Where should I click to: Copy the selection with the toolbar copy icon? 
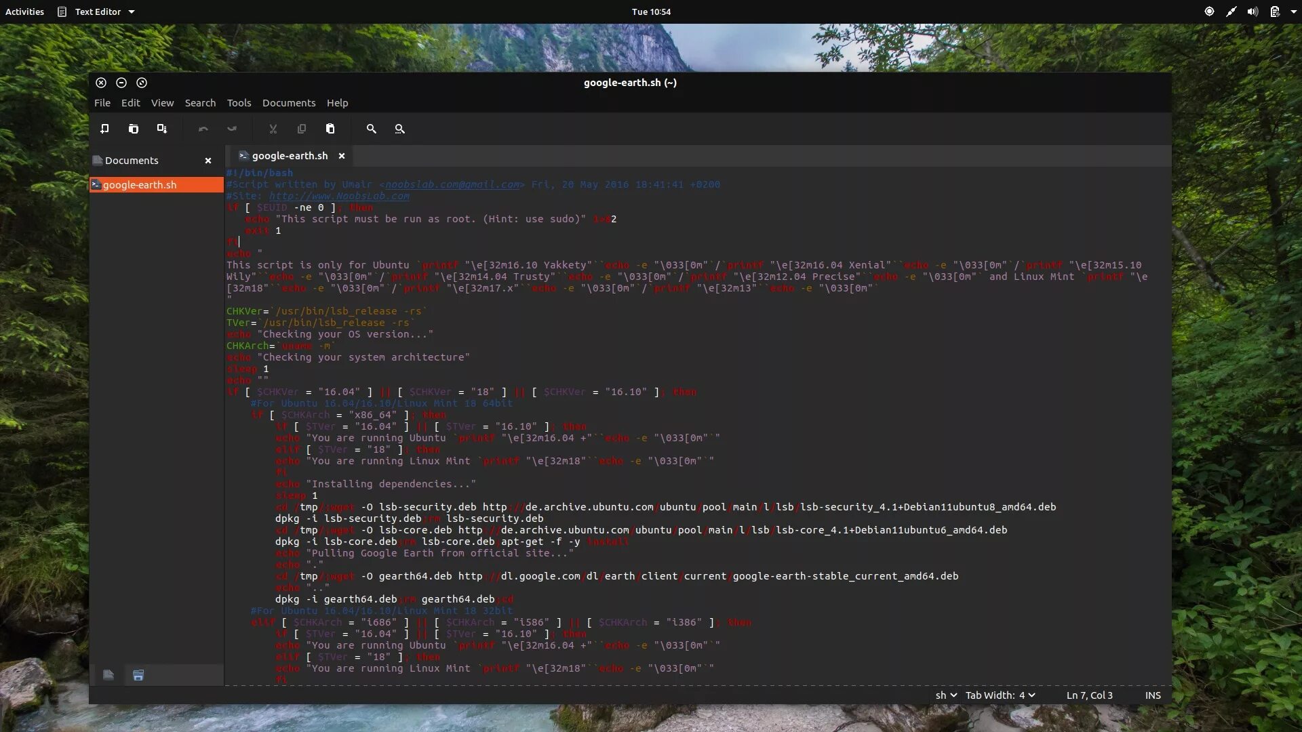302,129
